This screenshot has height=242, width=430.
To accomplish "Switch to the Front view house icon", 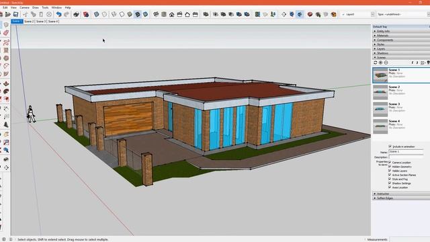I will (172, 14).
